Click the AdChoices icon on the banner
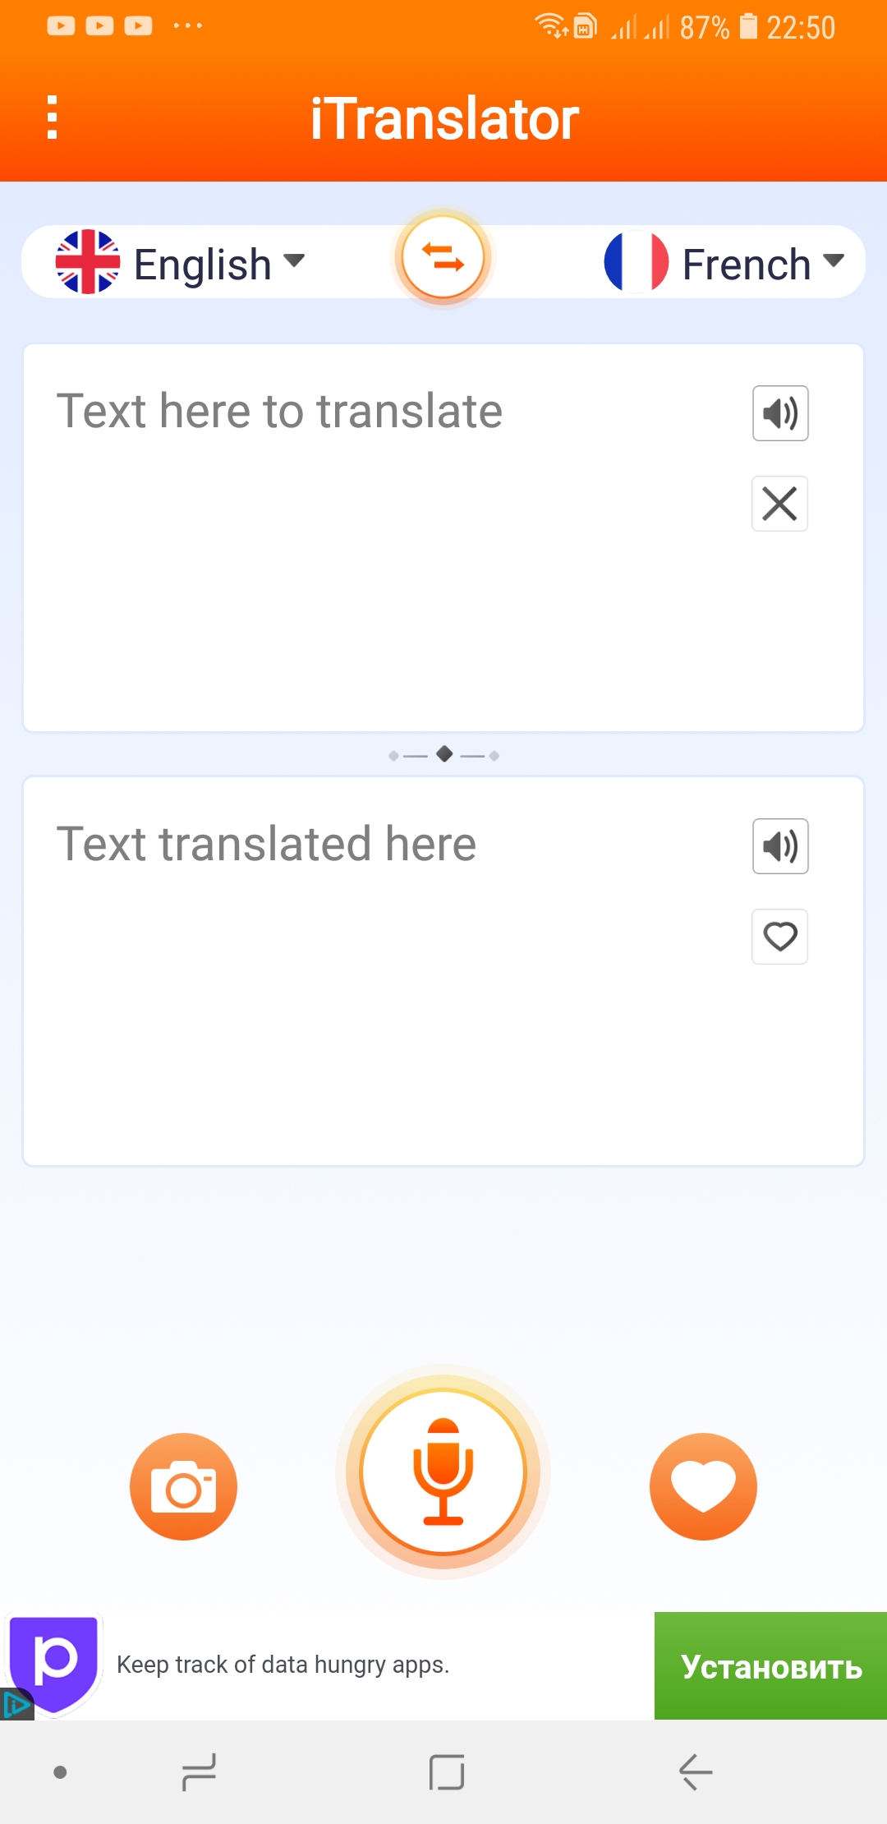The width and height of the screenshot is (887, 1824). click(x=16, y=1705)
